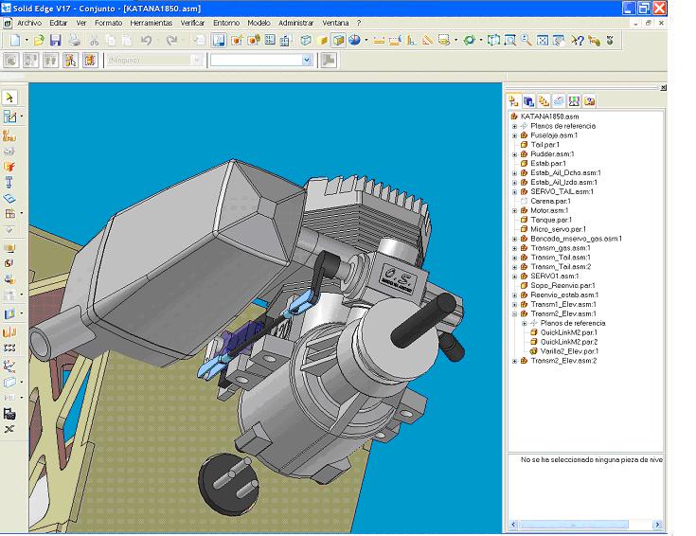Select Varilla2_Elev.par:1 in the tree
The height and width of the screenshot is (536, 696).
pos(568,351)
